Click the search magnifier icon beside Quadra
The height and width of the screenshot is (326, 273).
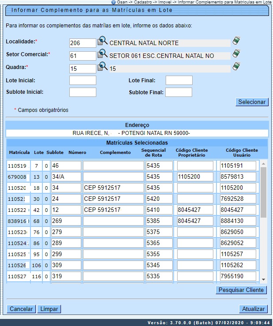pyautogui.click(x=102, y=67)
